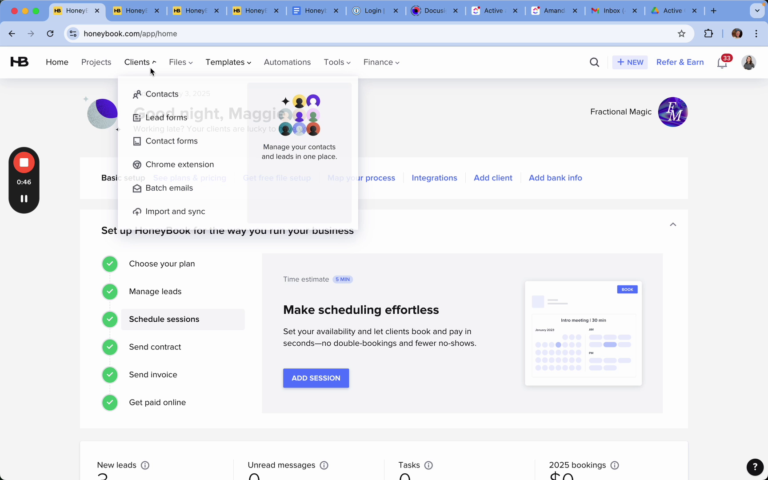Open the Add client link
The height and width of the screenshot is (480, 768).
493,178
